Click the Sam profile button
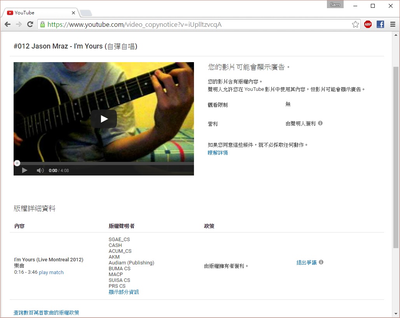Screen dimensions: 400x318 335,5
